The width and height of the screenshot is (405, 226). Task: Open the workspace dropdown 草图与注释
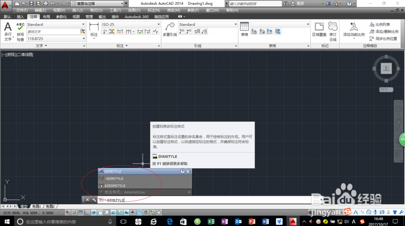[x=97, y=3]
